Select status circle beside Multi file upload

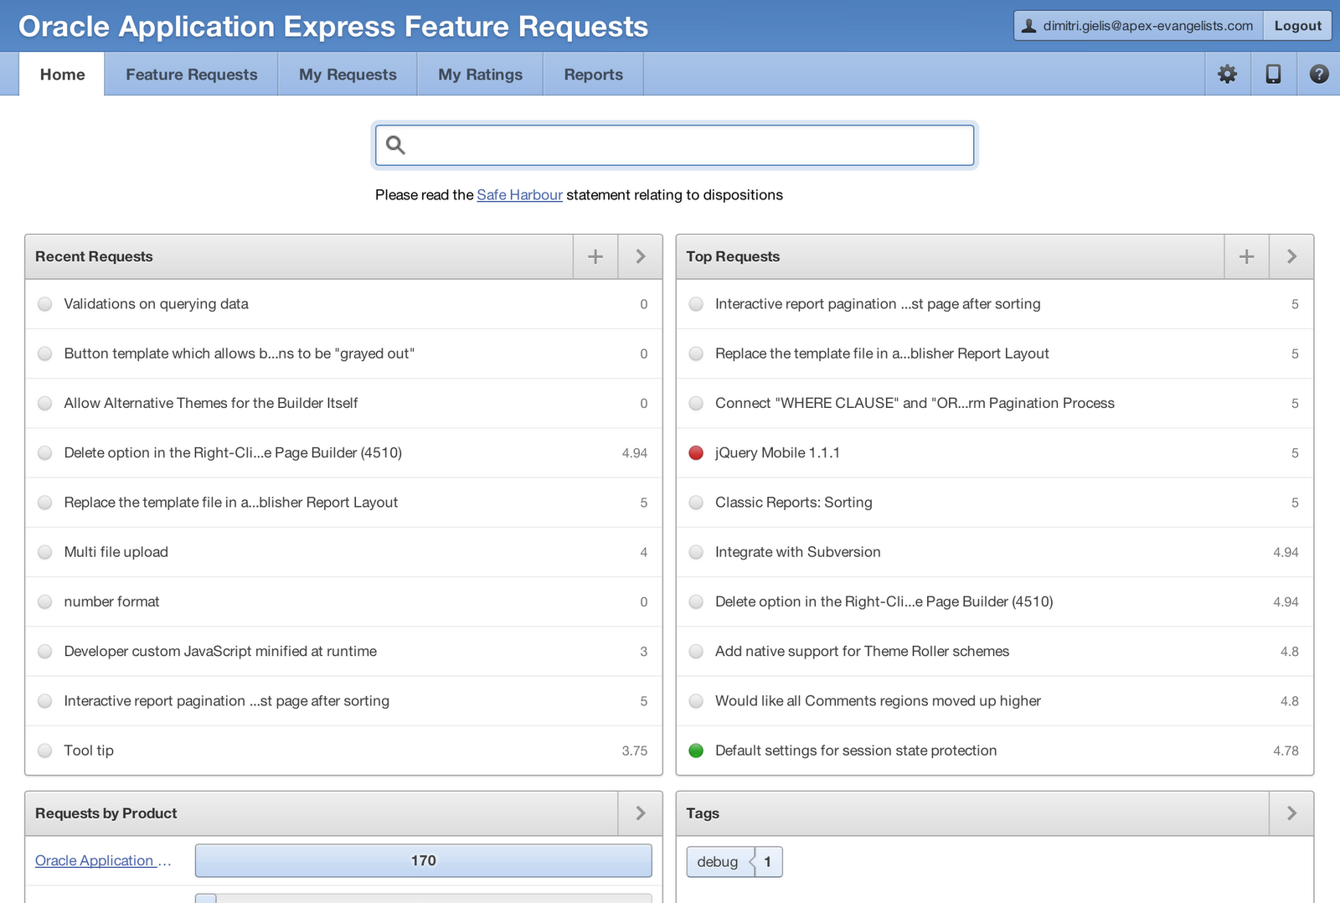tap(45, 552)
